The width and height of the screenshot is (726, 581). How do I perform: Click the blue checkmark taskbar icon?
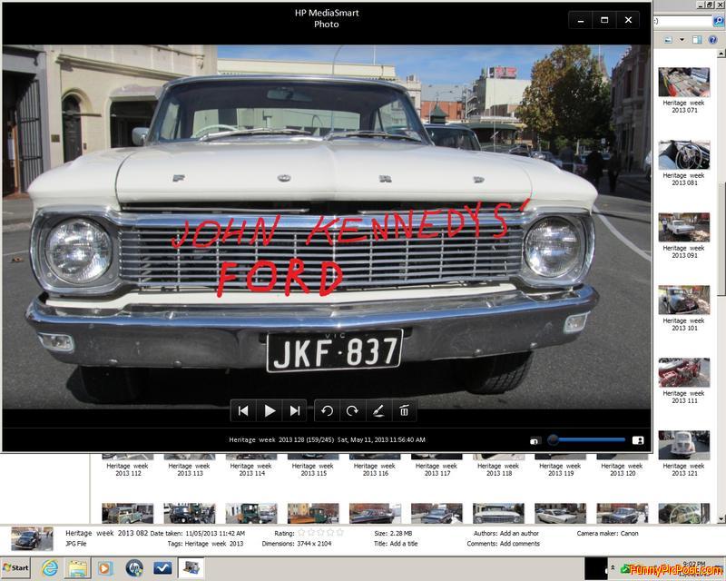click(x=162, y=567)
